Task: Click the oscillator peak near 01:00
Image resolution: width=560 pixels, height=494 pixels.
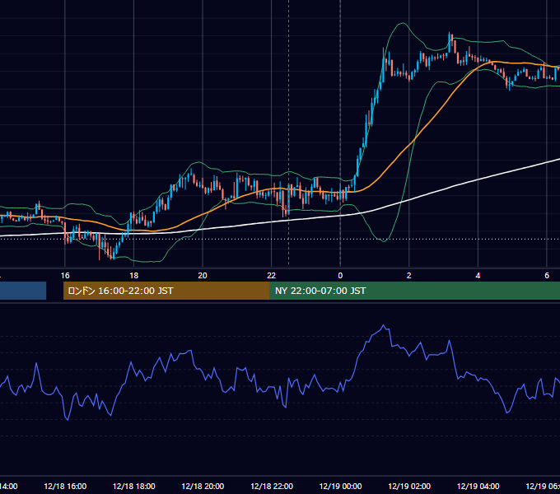Action: [x=384, y=325]
